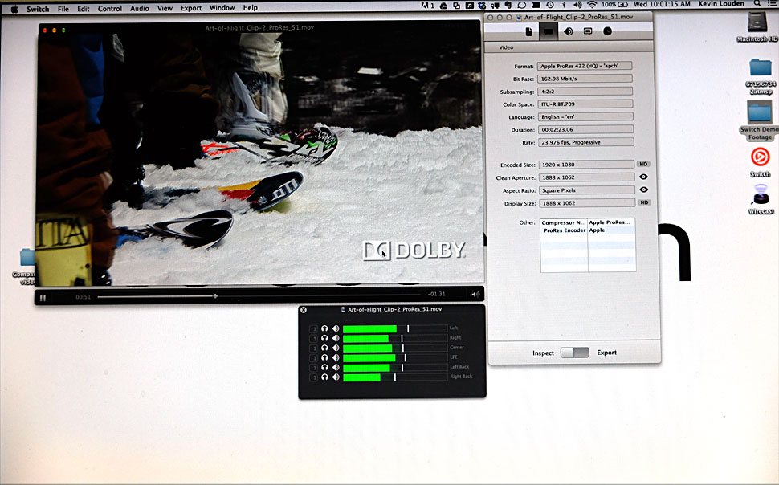Viewport: 779px width, 485px height.
Task: Solo the LFE channel headphone icon
Action: pos(325,357)
